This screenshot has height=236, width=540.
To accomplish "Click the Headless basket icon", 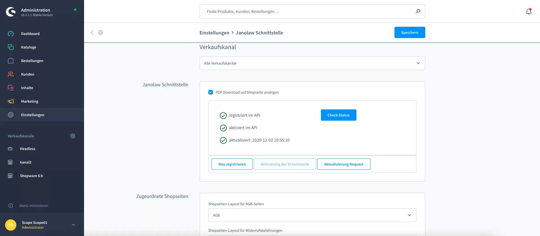I will pos(10,149).
